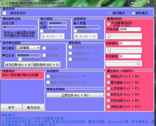156x126 pixels.
Task: Toggle 修改等级 checkbox
Action: tap(44, 48)
